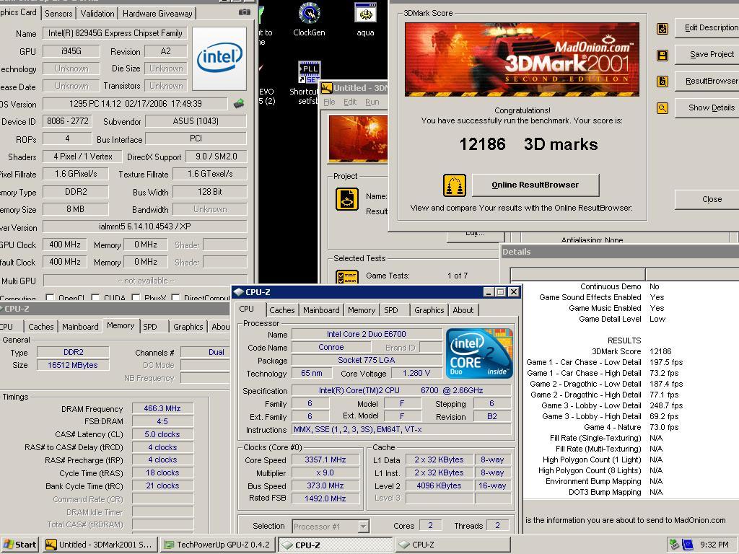Switch to the 3DMark2001 taskbar item
The width and height of the screenshot is (739, 554).
tap(100, 545)
